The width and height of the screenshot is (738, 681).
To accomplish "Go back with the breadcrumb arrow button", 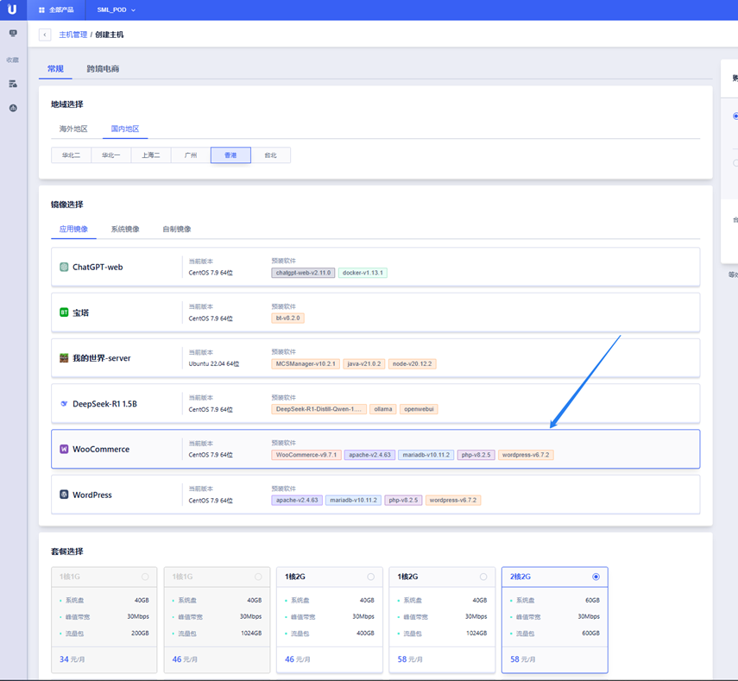I will click(x=45, y=35).
